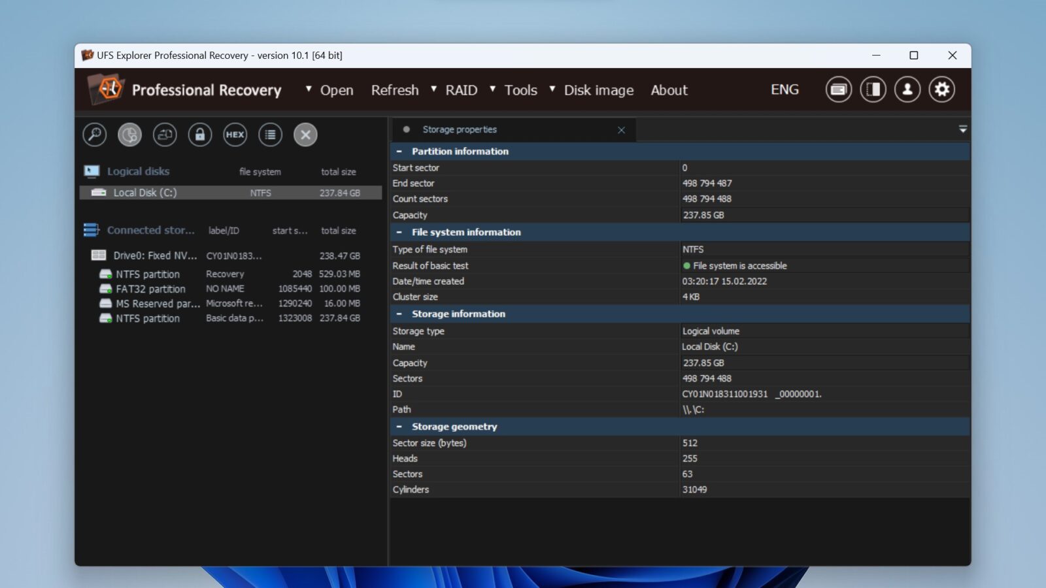Show storage properties via the list icon
Image resolution: width=1046 pixels, height=588 pixels.
tap(270, 135)
